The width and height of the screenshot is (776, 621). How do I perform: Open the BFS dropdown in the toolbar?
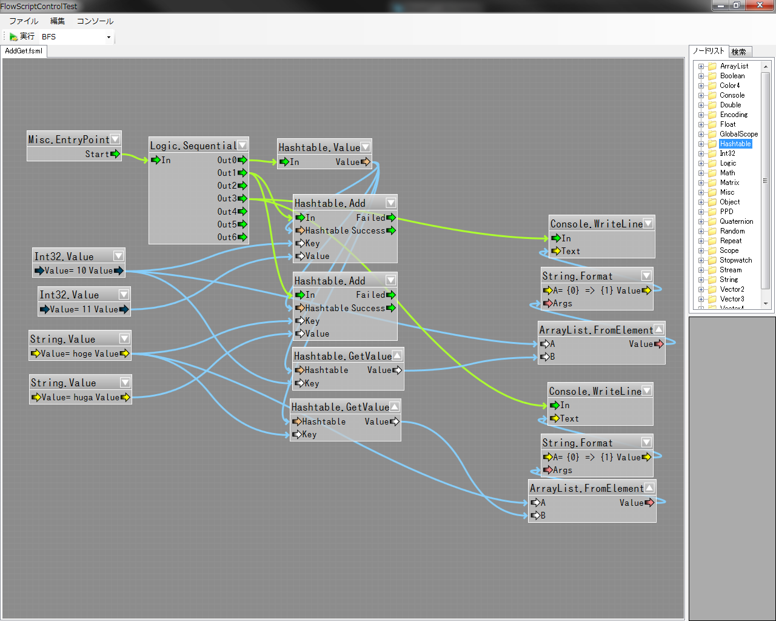[109, 37]
